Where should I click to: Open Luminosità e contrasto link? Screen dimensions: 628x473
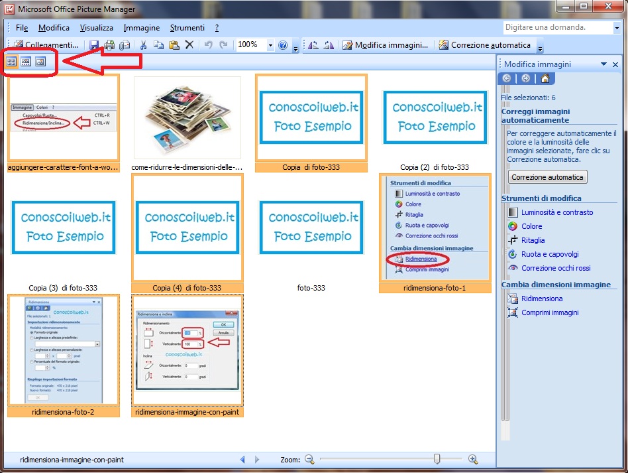coord(556,212)
